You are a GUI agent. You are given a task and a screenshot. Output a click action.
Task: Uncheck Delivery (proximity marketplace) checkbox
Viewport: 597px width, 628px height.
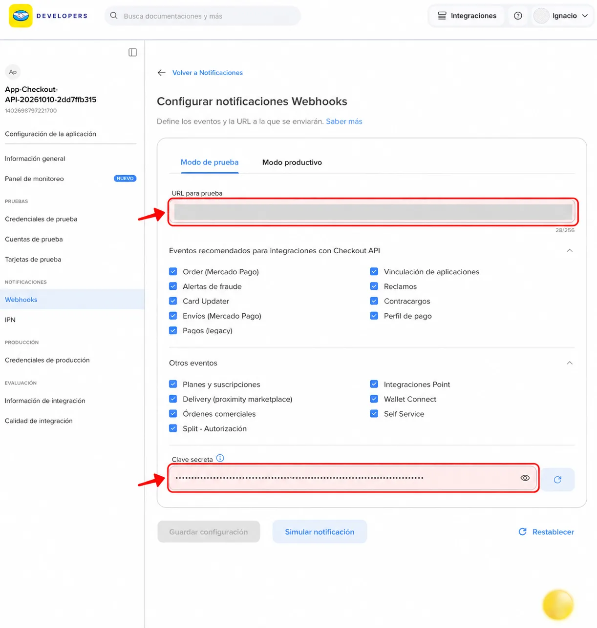pyautogui.click(x=173, y=399)
